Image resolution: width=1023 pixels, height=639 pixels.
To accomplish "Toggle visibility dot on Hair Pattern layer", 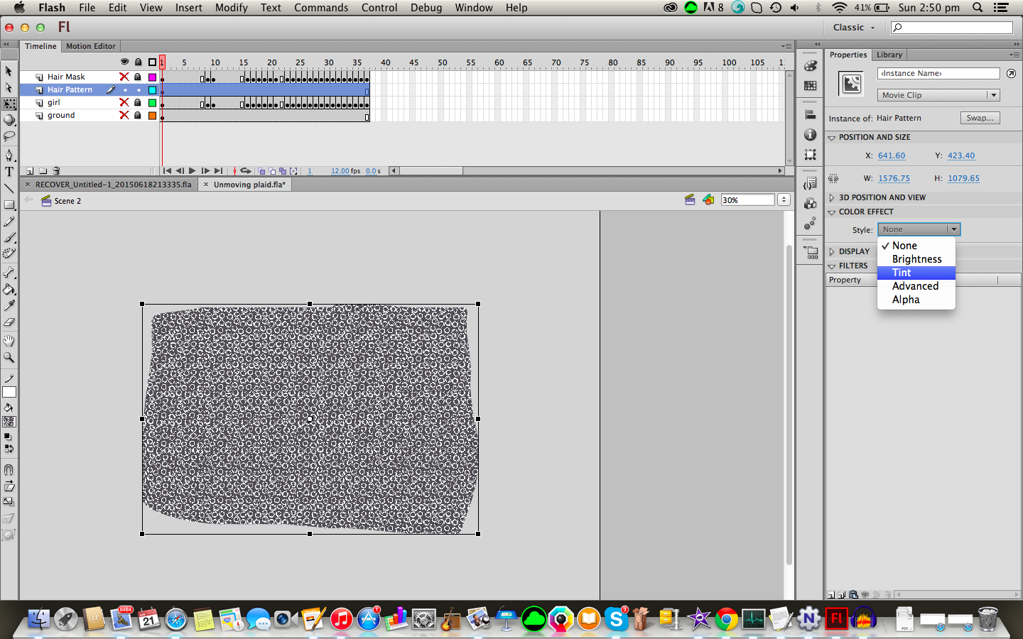I will 125,90.
